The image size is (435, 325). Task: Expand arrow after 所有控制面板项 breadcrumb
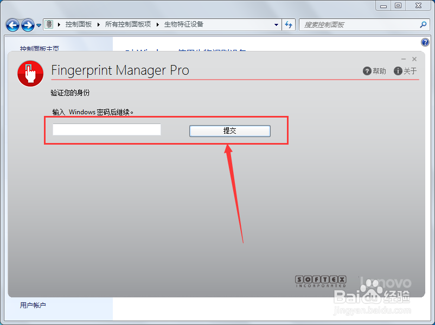(158, 25)
